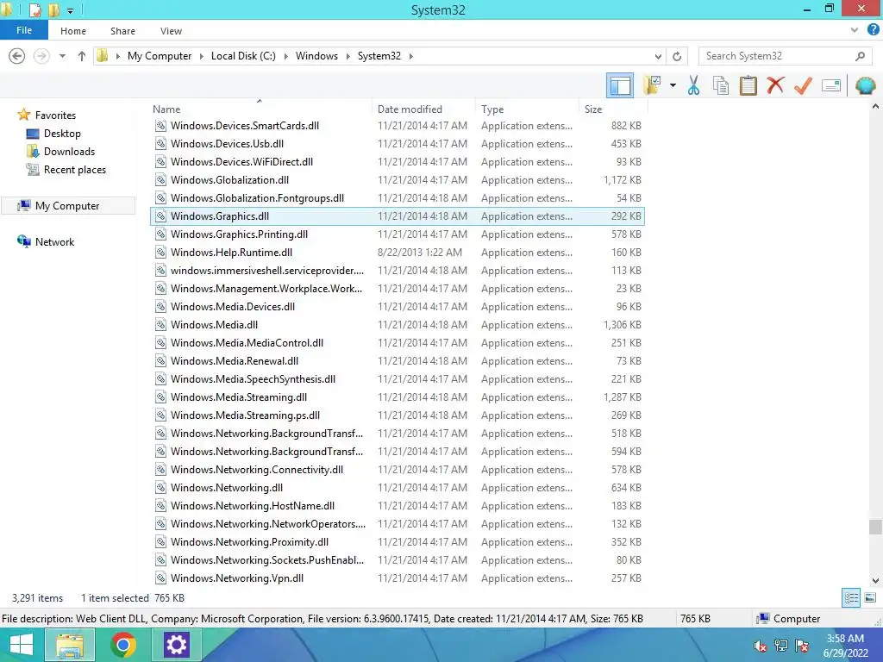Refresh the folder view

tap(677, 56)
